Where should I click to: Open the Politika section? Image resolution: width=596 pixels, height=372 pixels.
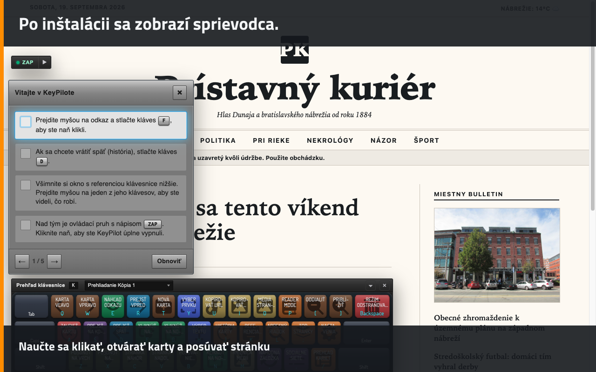tap(218, 140)
